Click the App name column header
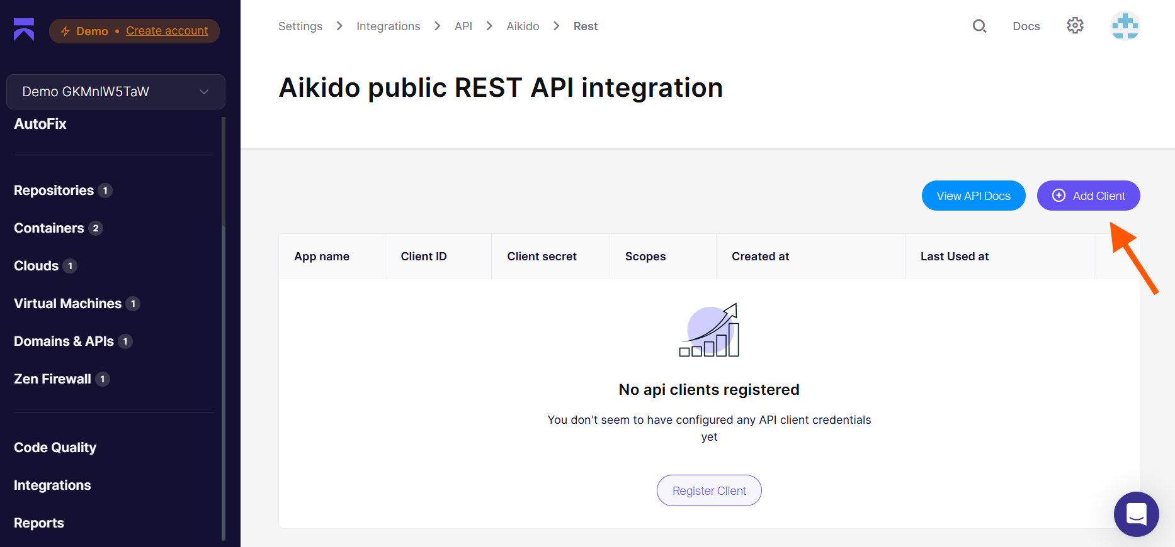This screenshot has width=1175, height=547. (322, 257)
